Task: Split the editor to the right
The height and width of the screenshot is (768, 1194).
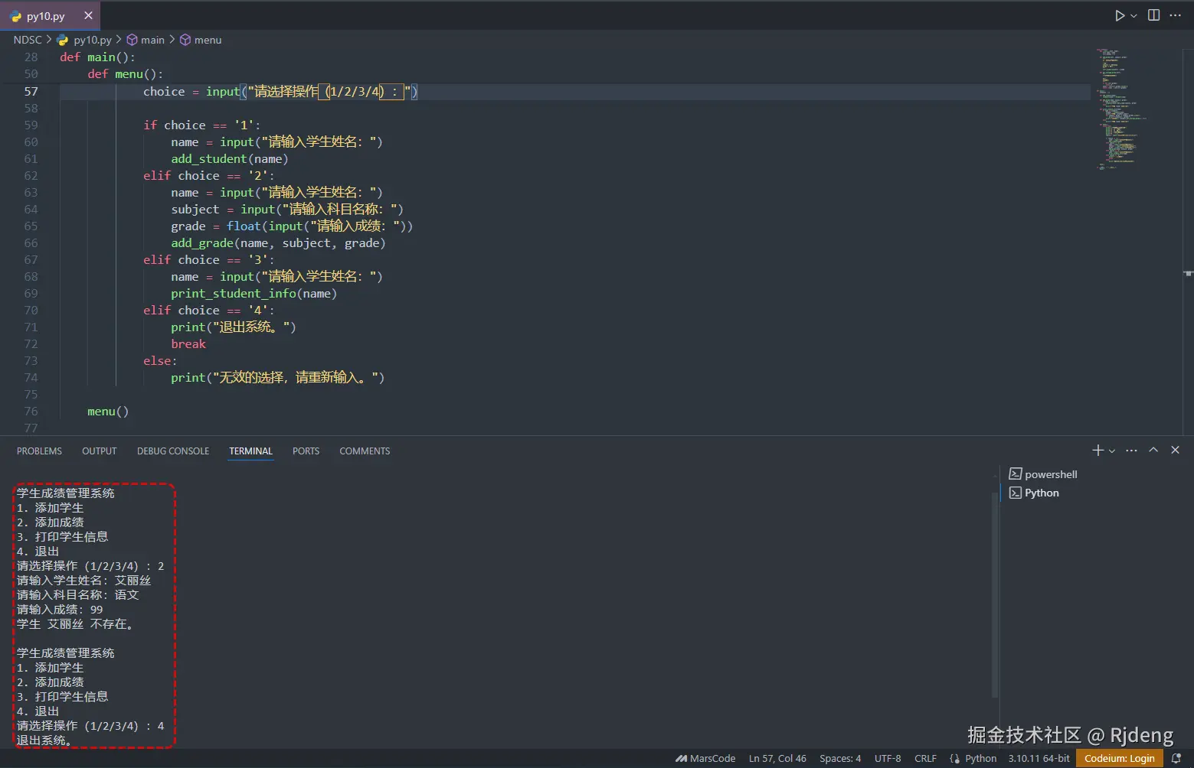Action: tap(1153, 15)
